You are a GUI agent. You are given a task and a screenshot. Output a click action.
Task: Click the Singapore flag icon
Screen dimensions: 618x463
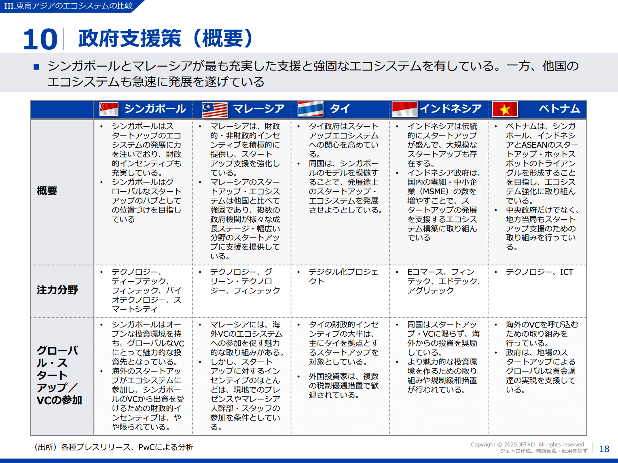pyautogui.click(x=109, y=109)
